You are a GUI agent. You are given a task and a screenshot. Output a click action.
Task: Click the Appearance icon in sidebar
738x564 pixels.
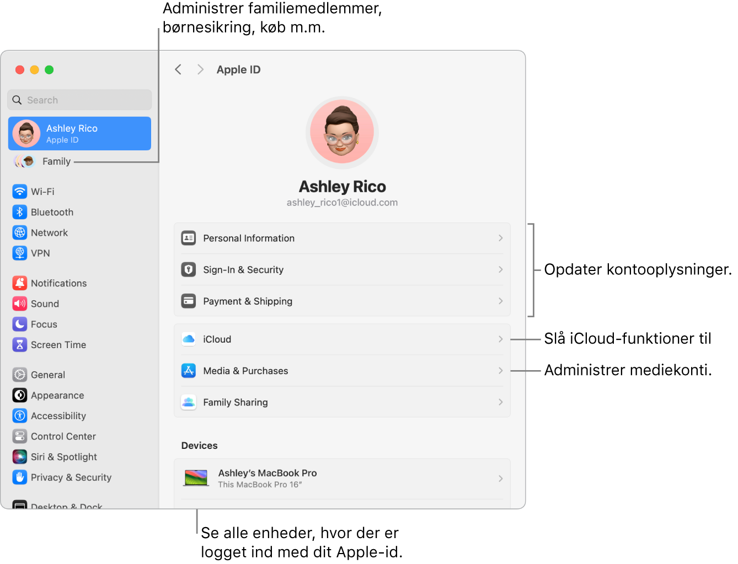coord(20,395)
